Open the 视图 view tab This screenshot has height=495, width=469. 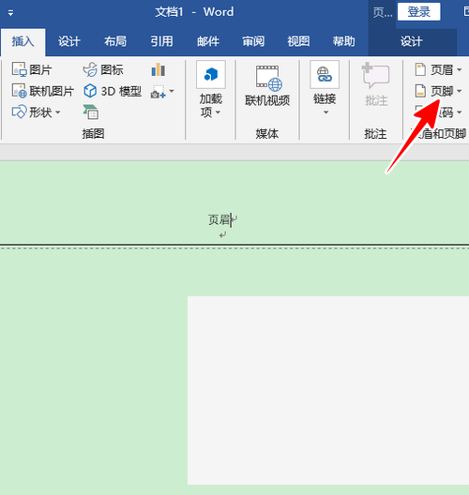(x=298, y=41)
